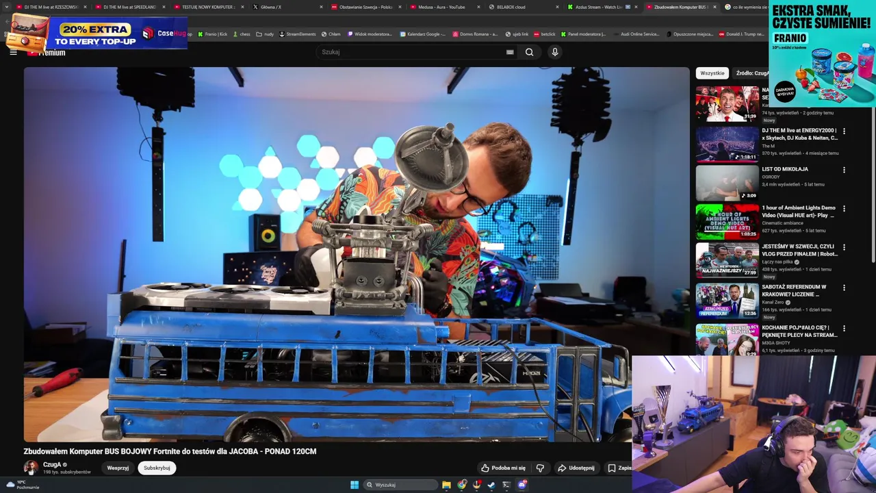Open 'chess' bookmark

point(242,34)
